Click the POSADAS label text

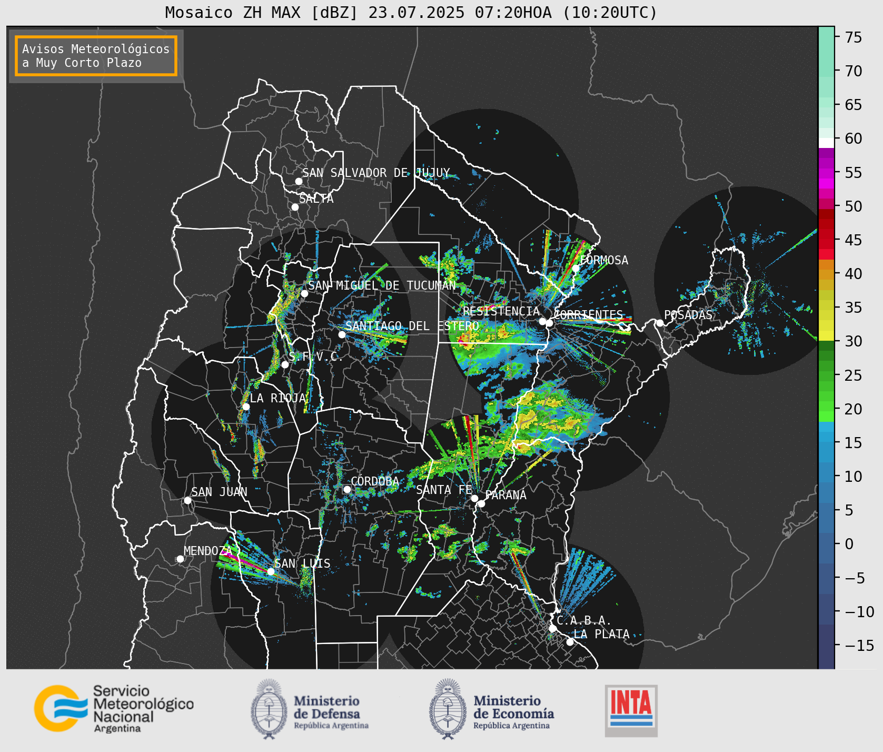(x=688, y=315)
